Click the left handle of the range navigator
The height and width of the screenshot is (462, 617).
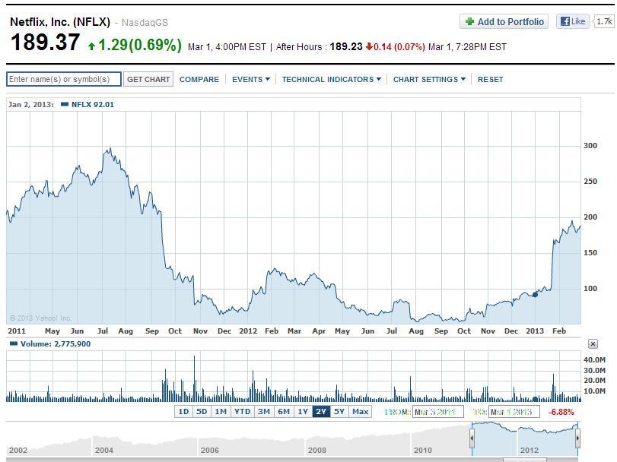(x=472, y=438)
